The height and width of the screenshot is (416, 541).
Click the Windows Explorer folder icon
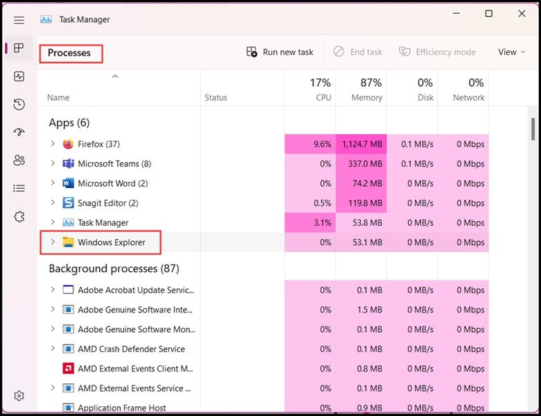tap(68, 242)
